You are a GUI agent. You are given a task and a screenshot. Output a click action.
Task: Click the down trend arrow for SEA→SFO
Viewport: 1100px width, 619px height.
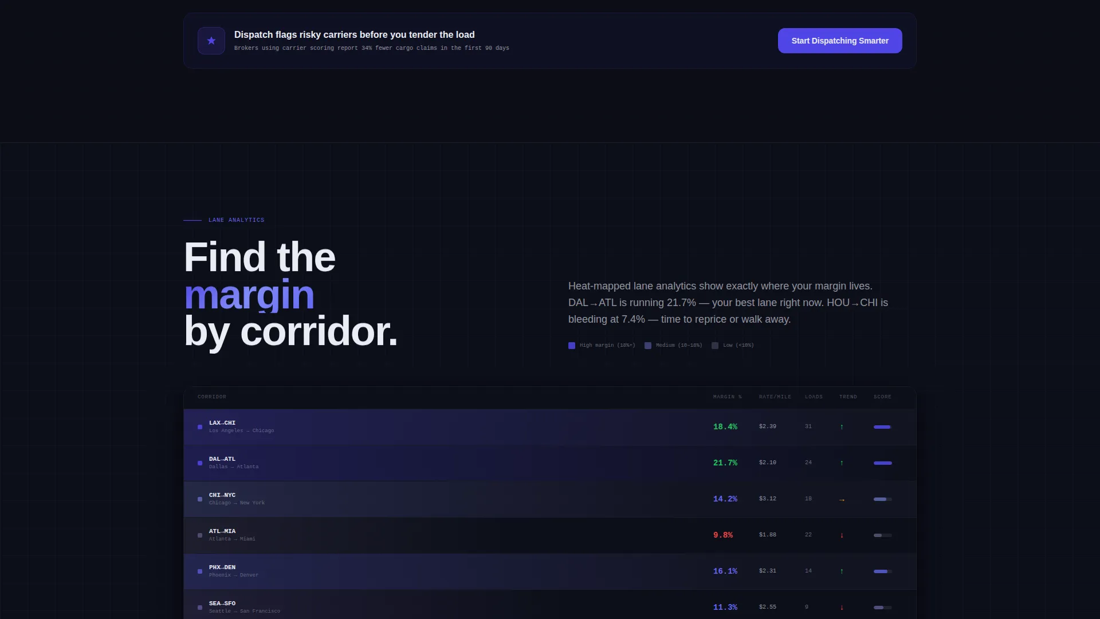pyautogui.click(x=842, y=608)
